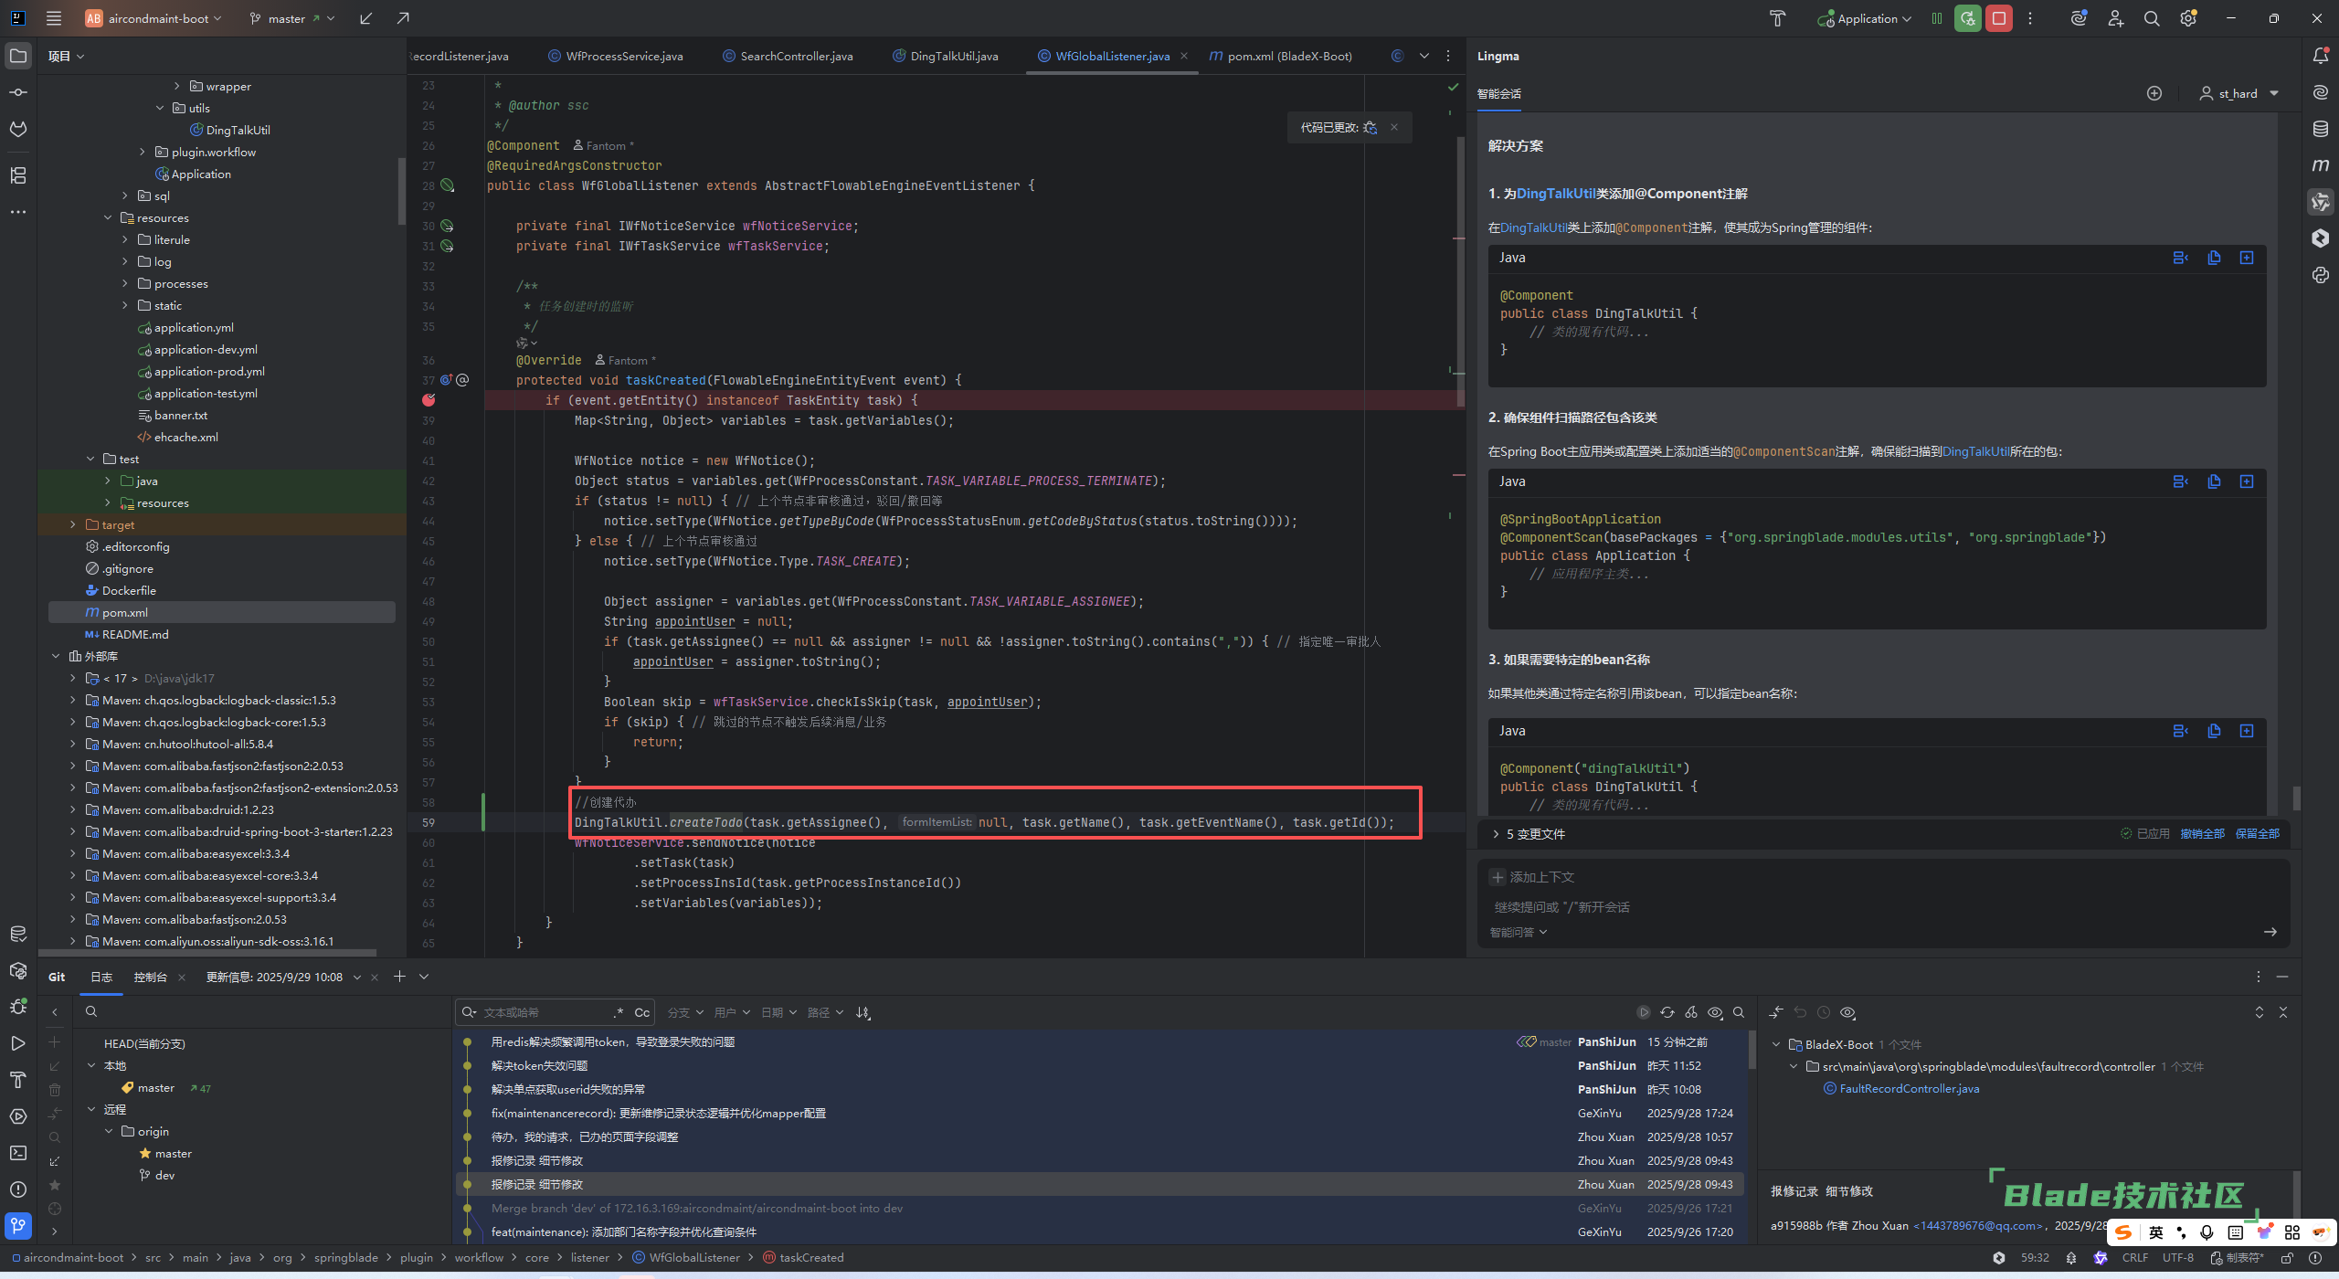
Task: Toggle the sort/graph options icon in Git log filters
Action: 863,1012
